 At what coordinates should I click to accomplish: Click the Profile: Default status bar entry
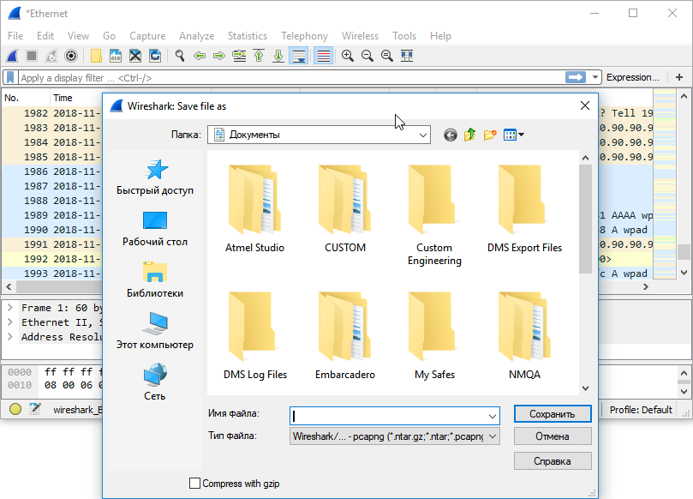(641, 410)
